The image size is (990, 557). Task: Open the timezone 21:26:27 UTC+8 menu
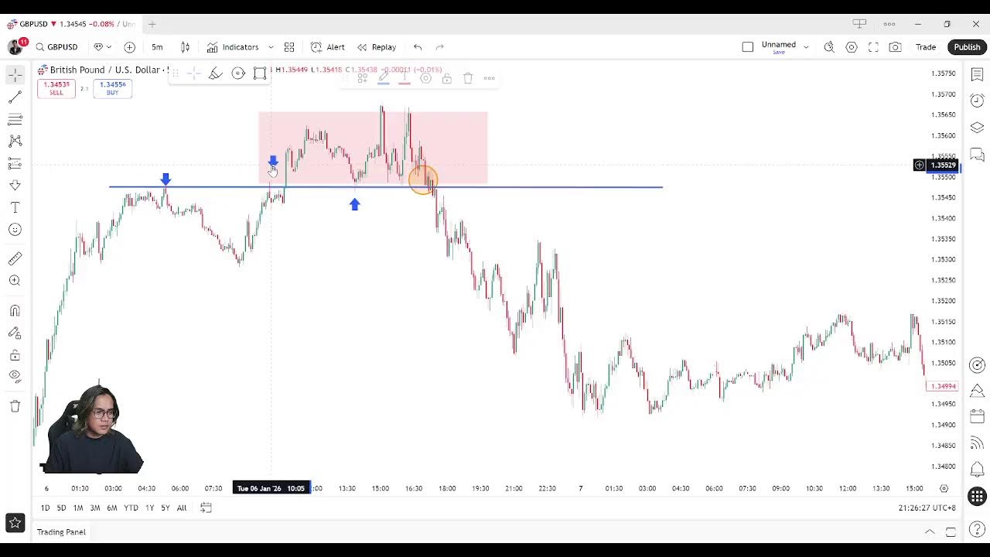(929, 508)
